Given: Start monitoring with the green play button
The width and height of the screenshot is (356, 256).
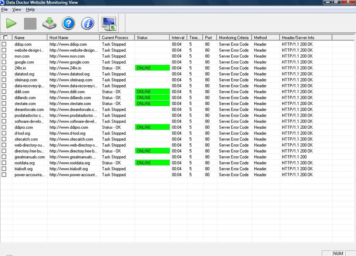Looking at the screenshot, I should (x=11, y=23).
